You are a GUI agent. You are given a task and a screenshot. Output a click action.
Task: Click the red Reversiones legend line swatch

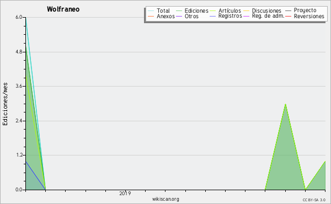288,16
